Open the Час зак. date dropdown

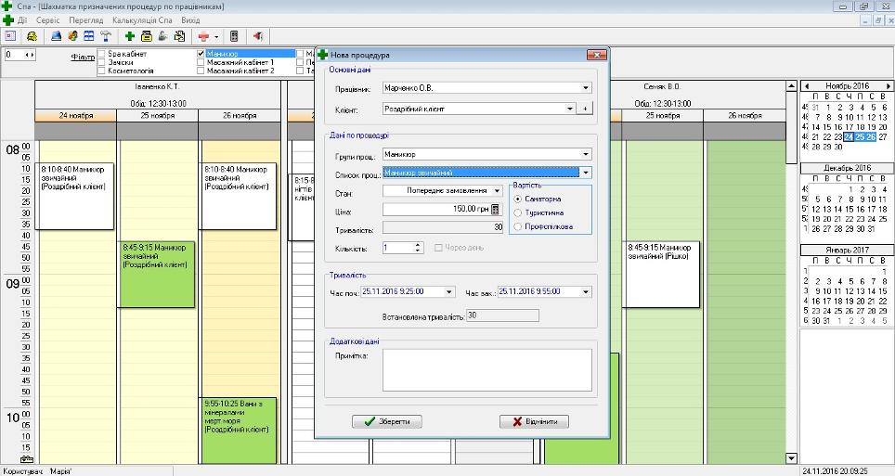tap(586, 291)
